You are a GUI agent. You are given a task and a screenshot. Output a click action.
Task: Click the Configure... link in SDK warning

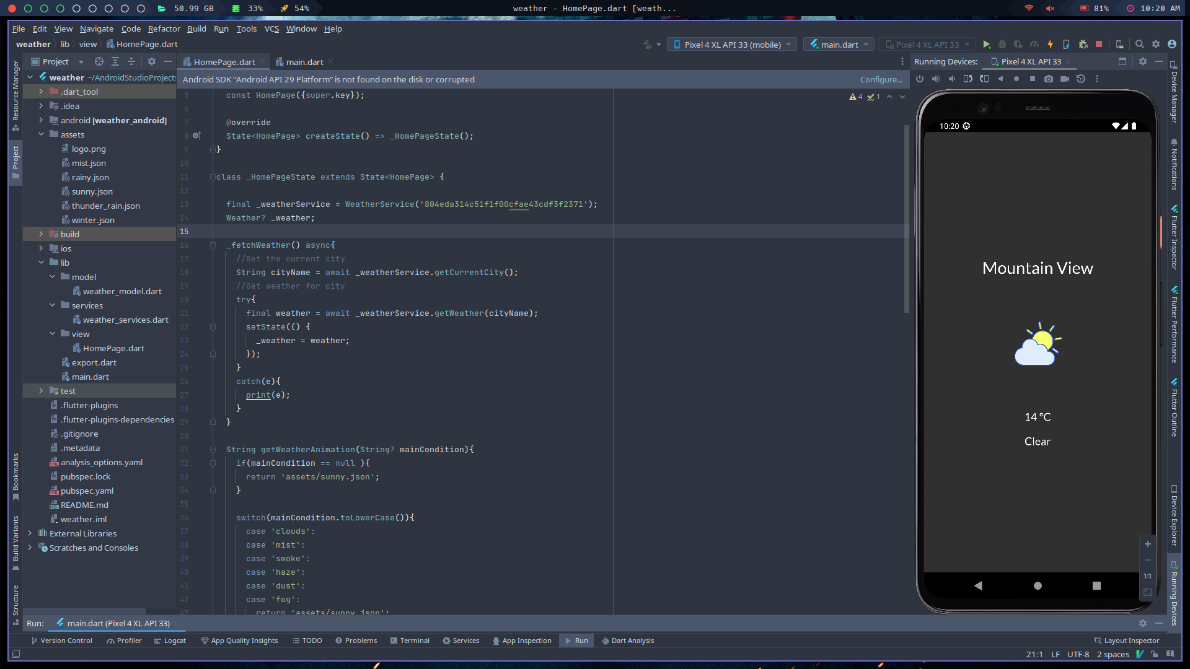tap(881, 79)
